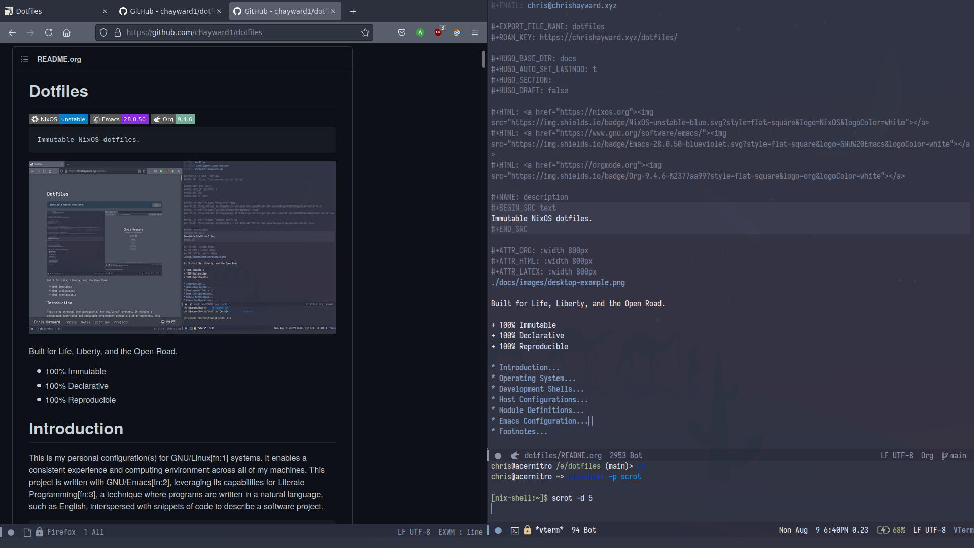Open the Firefox hamburger menu

click(x=475, y=32)
